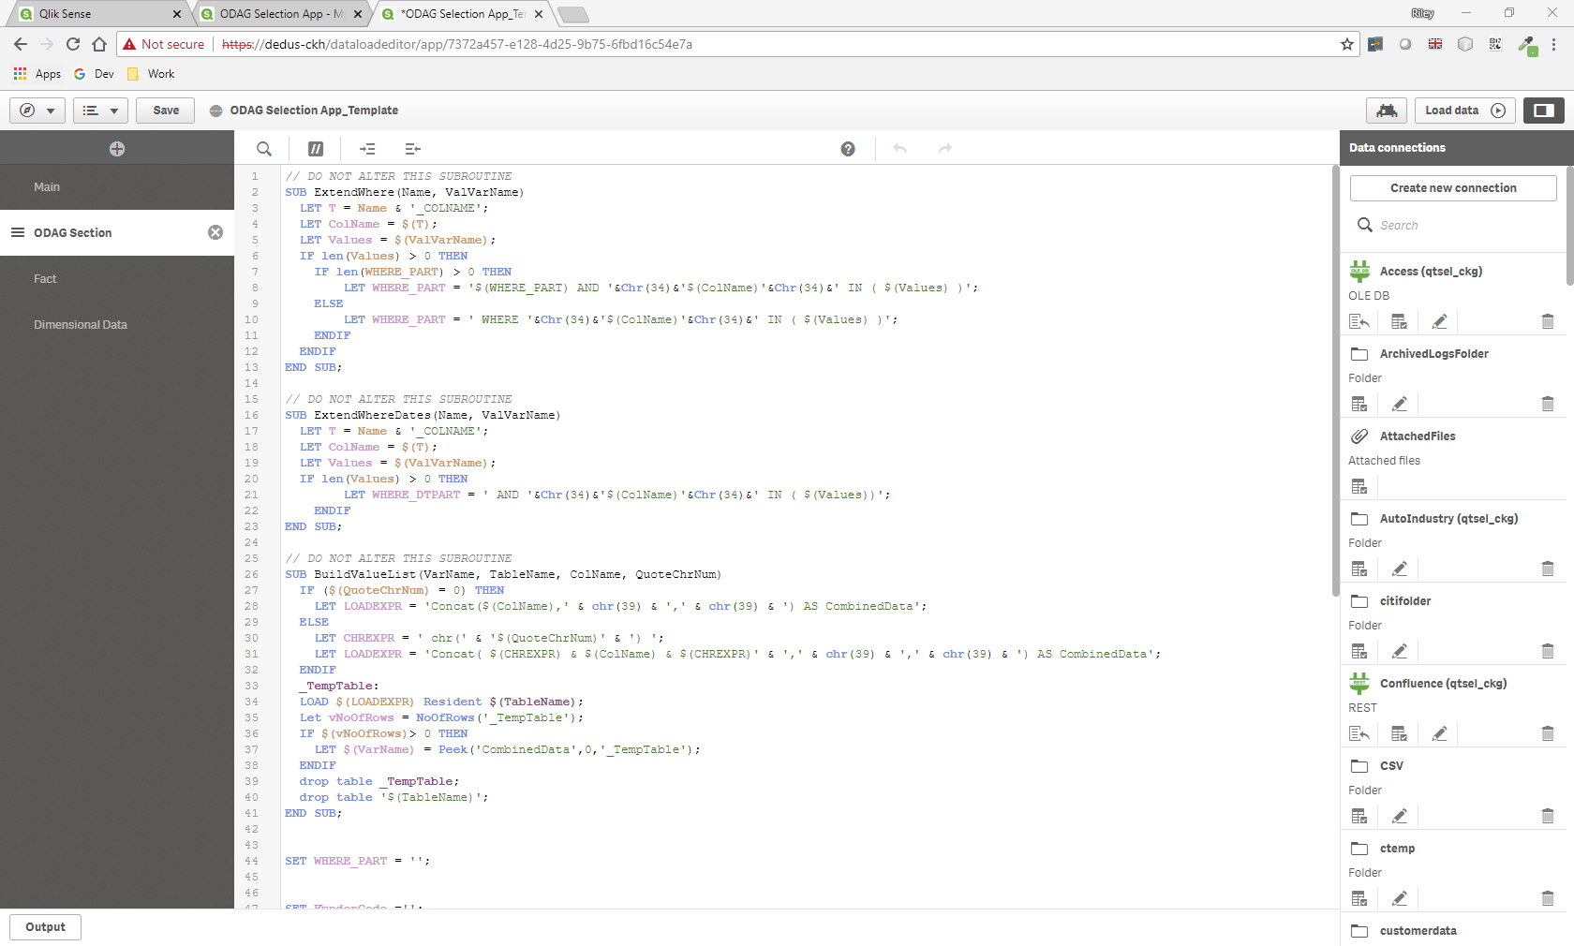1574x946 pixels.
Task: Edit the Confluence (qtsel_ckg) connection
Action: [x=1440, y=733]
